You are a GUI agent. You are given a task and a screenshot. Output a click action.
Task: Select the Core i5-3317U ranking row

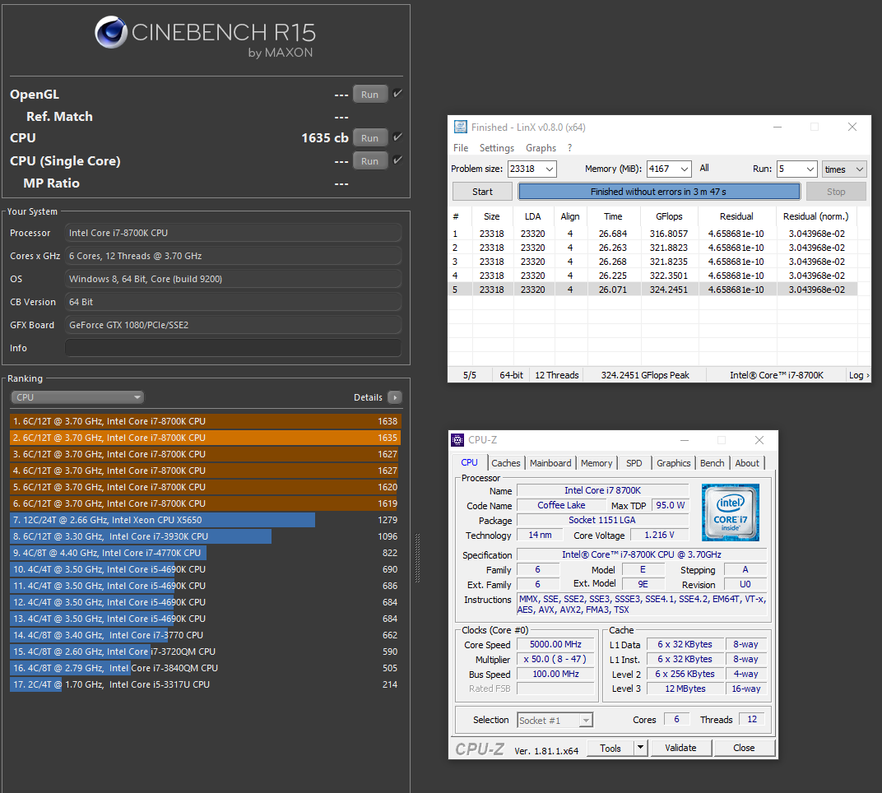[205, 684]
